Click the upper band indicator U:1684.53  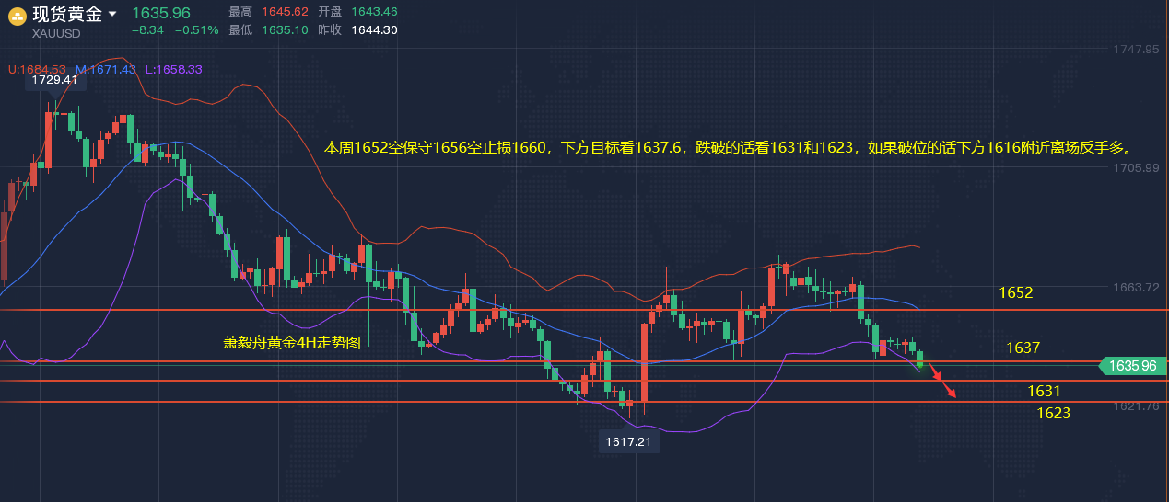(x=38, y=69)
